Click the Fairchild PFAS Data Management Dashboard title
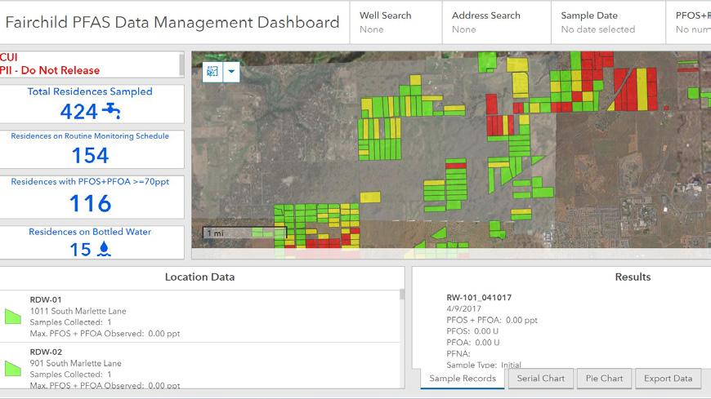The image size is (711, 399). tap(172, 22)
